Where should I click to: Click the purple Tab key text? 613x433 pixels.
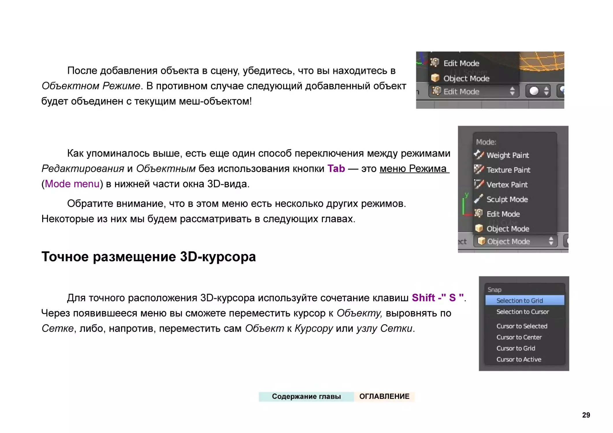[x=336, y=169]
